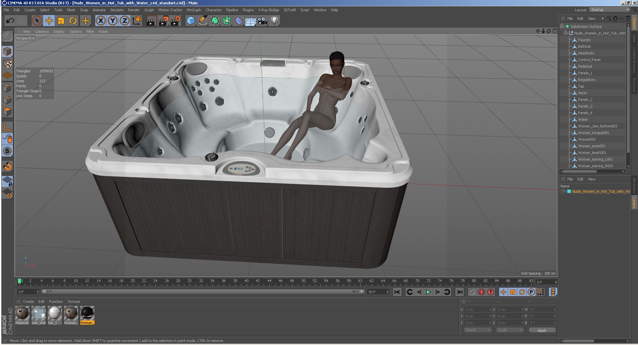Open material manager Texture menu

click(x=74, y=302)
